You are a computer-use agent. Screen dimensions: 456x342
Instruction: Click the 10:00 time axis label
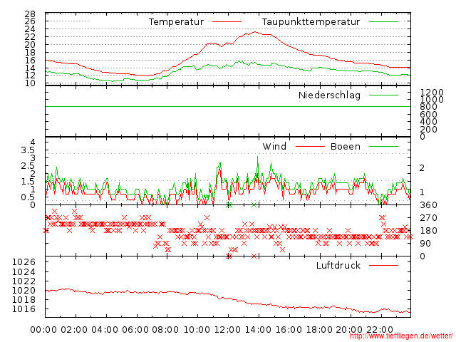click(197, 330)
